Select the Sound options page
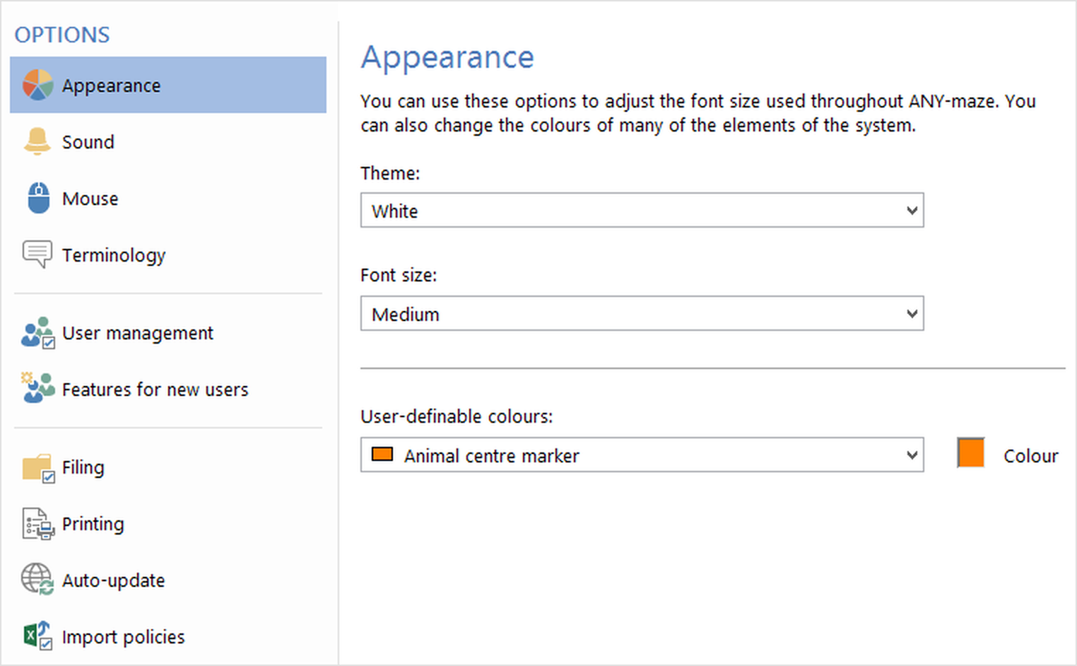The height and width of the screenshot is (666, 1077). tap(88, 142)
